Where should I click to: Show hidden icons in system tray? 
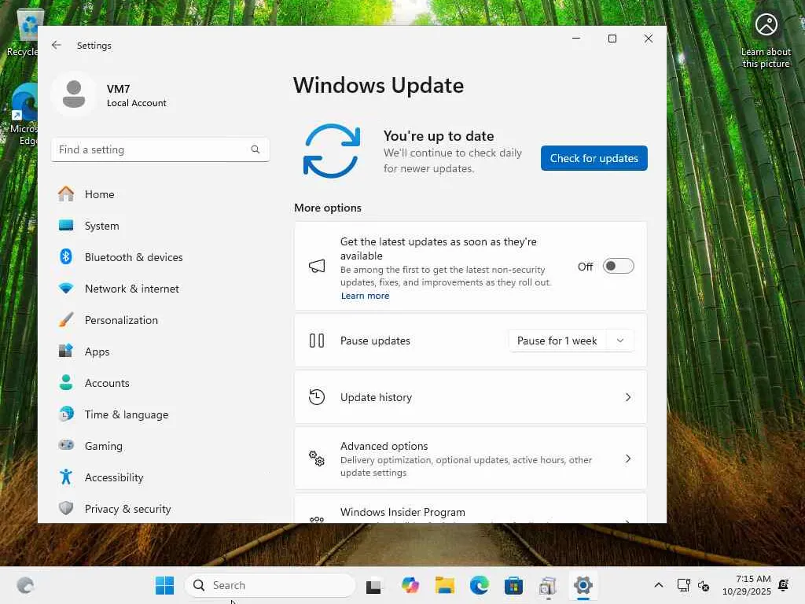tap(659, 585)
